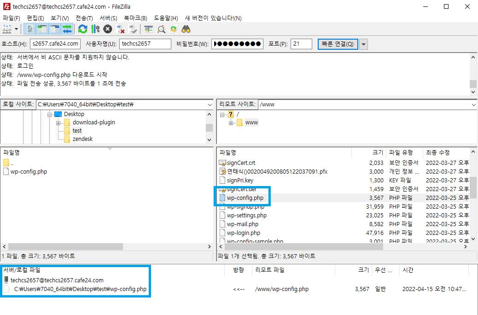This screenshot has width=478, height=315.
Task: Disconnect from the current server
Action: click(x=119, y=29)
